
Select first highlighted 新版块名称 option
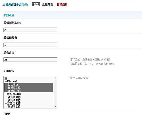tap(29, 88)
